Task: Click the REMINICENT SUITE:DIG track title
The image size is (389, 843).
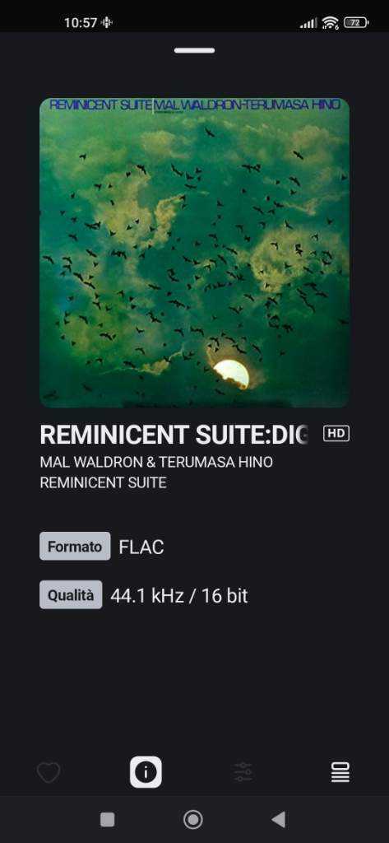Action: pyautogui.click(x=174, y=435)
